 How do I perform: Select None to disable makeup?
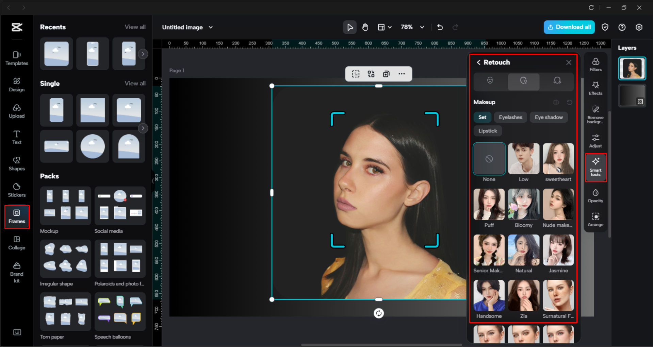pyautogui.click(x=489, y=158)
